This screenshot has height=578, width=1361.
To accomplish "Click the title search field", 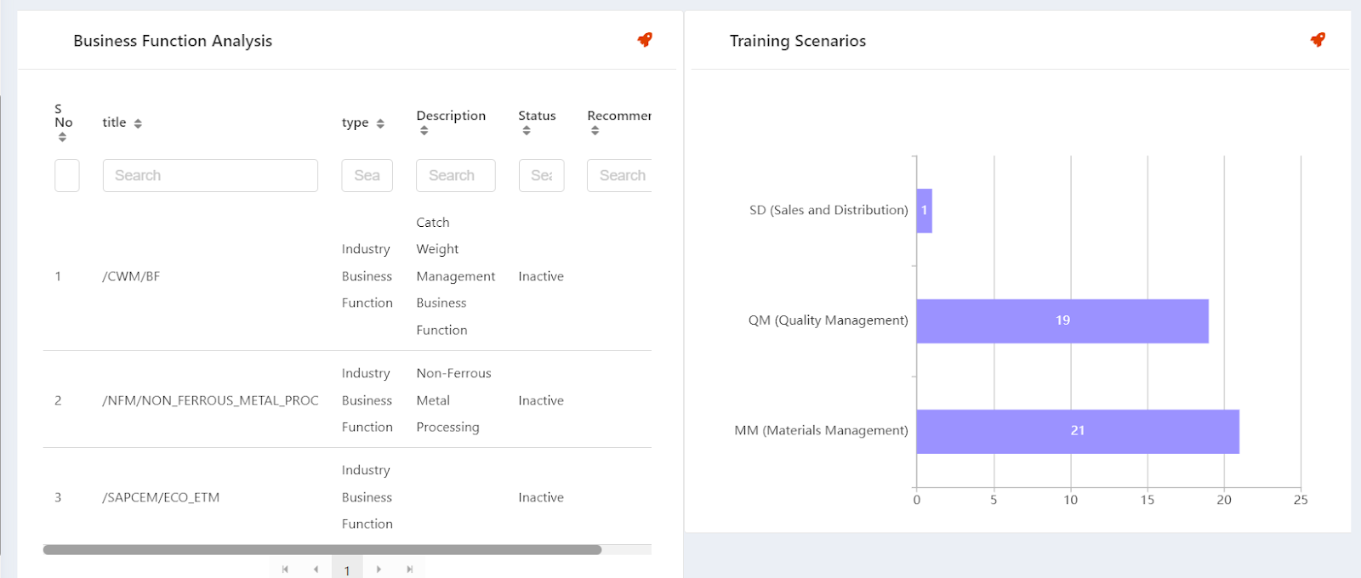I will point(210,175).
